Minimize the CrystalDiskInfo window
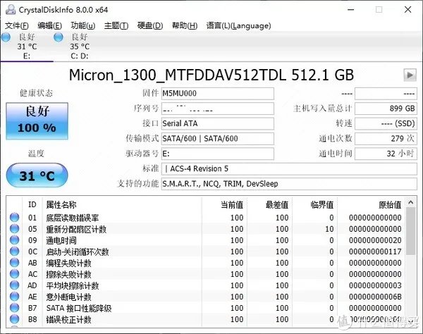The image size is (423, 334). pos(350,10)
